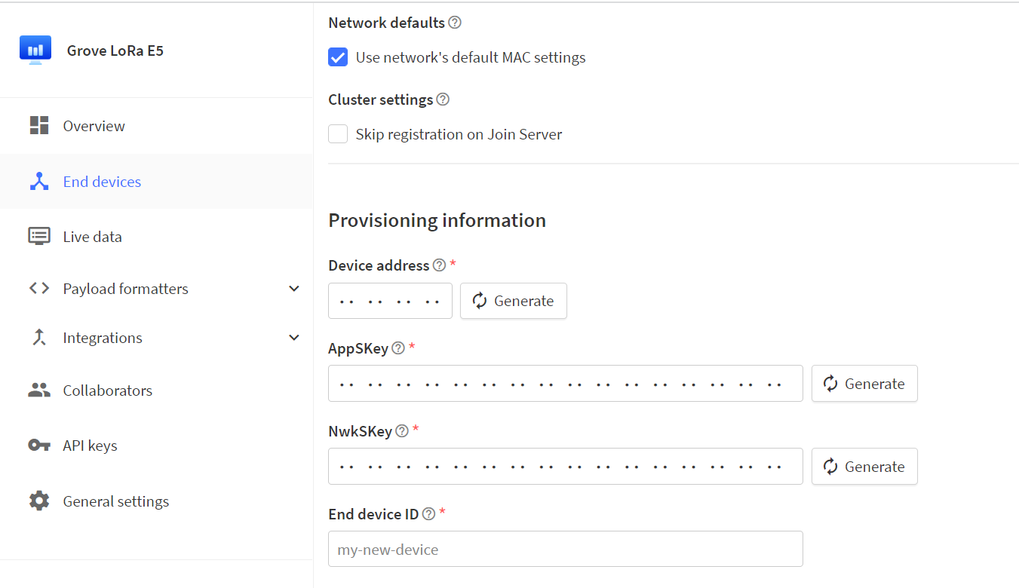Click the Payload formatters code icon
This screenshot has width=1019, height=588.
click(38, 288)
